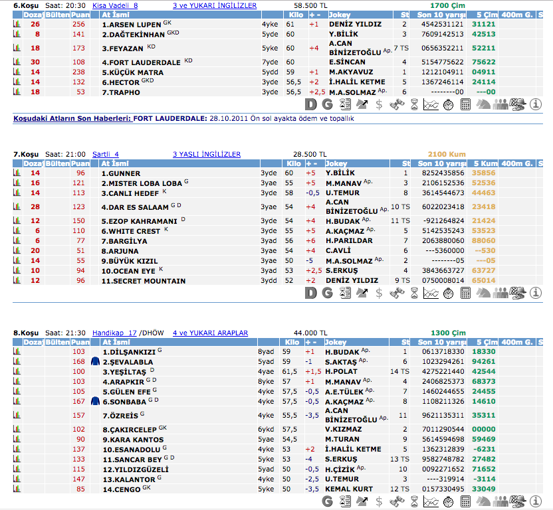Open the 3 YAŞLI İNGİLİZLER link
Image resolution: width=553 pixels, height=510 pixels.
point(206,155)
